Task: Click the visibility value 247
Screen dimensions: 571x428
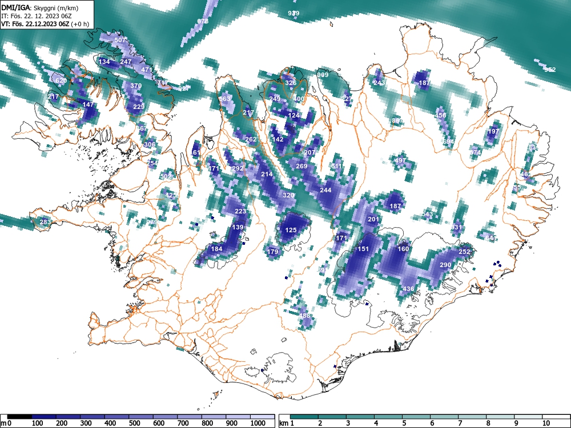Action: (126, 62)
